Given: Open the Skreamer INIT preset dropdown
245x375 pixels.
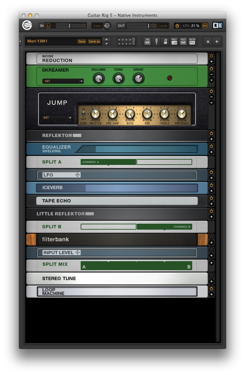Looking at the screenshot, I should coord(63,81).
